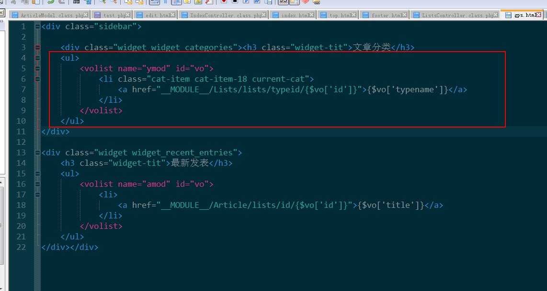This screenshot has height=291, width=547.
Task: Collapse the widget_recent_entries div fold on line 13
Action: [x=37, y=152]
